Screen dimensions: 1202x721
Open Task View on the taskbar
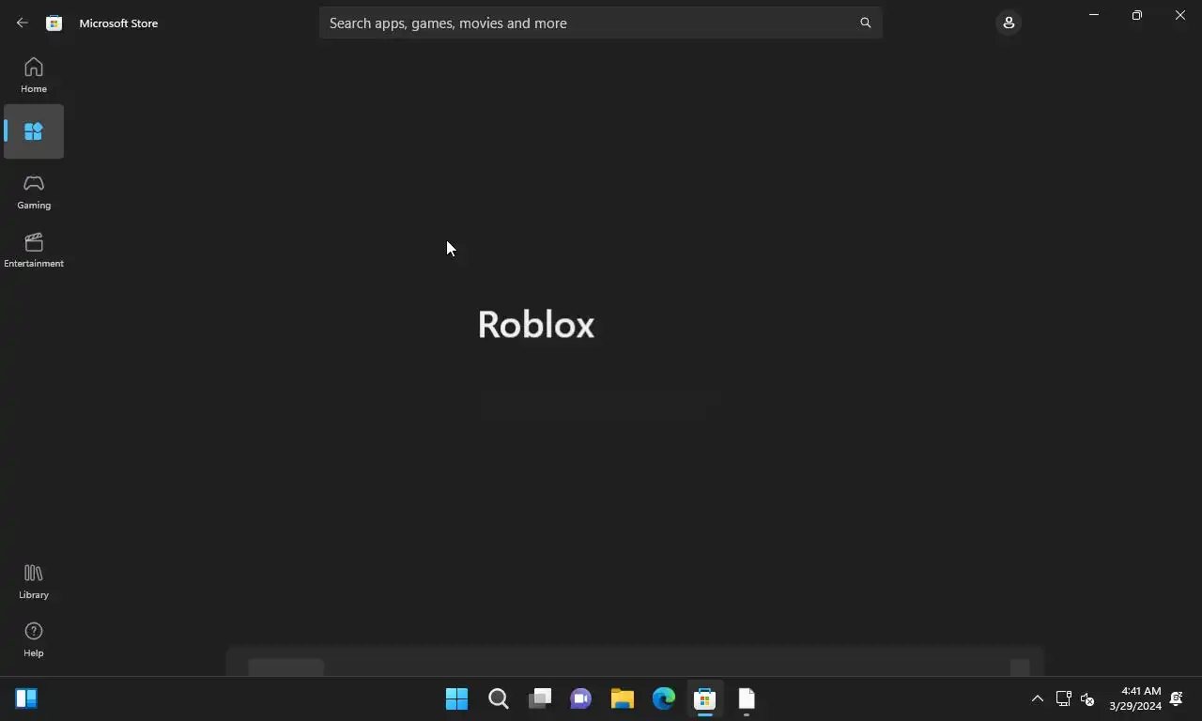540,698
